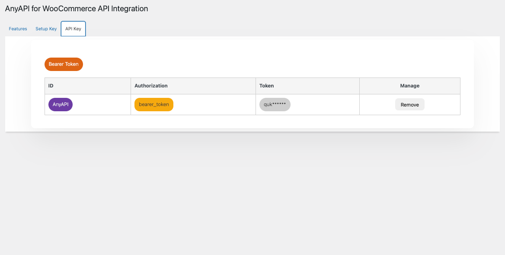Image resolution: width=505 pixels, height=255 pixels.
Task: Click the Authorization column header
Action: click(x=151, y=86)
